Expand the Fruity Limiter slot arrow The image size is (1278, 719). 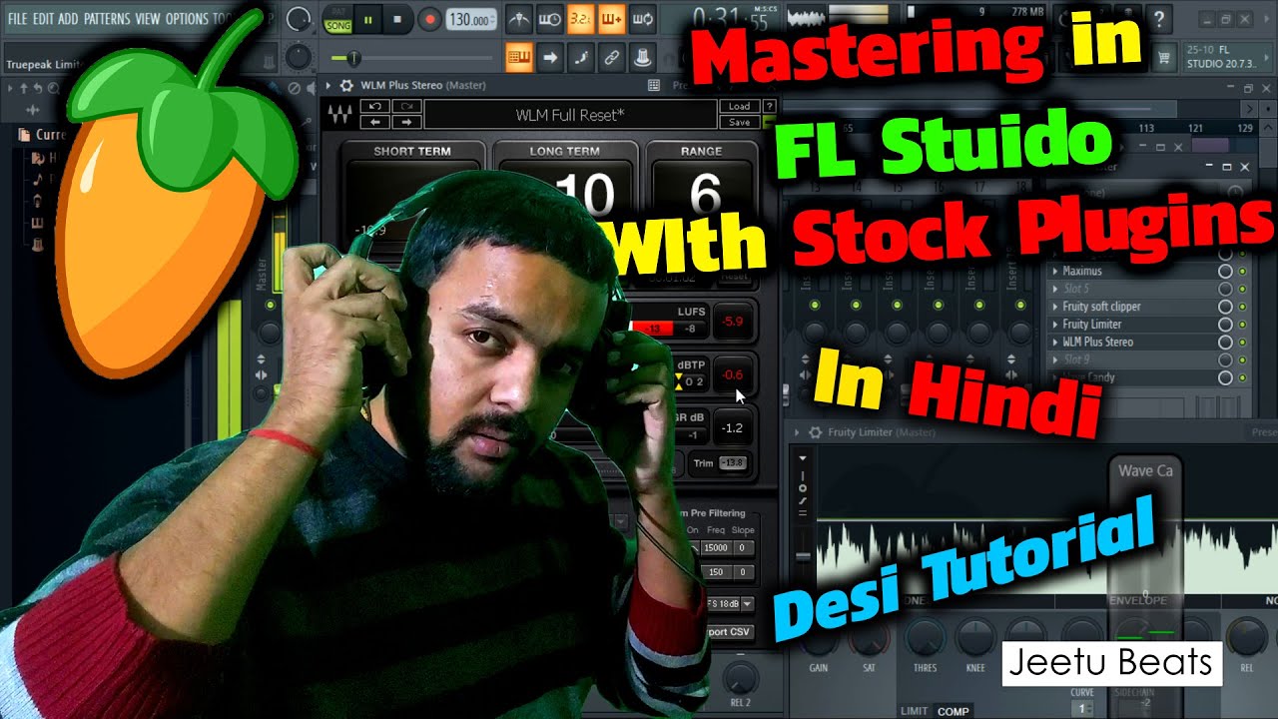coord(1055,325)
